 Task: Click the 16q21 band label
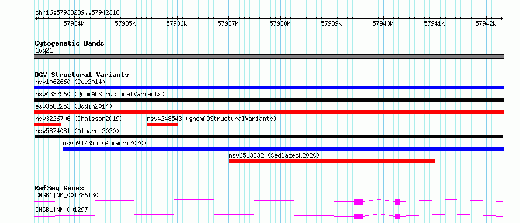point(44,51)
